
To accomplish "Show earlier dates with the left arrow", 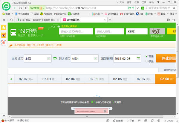I will tap(11, 79).
